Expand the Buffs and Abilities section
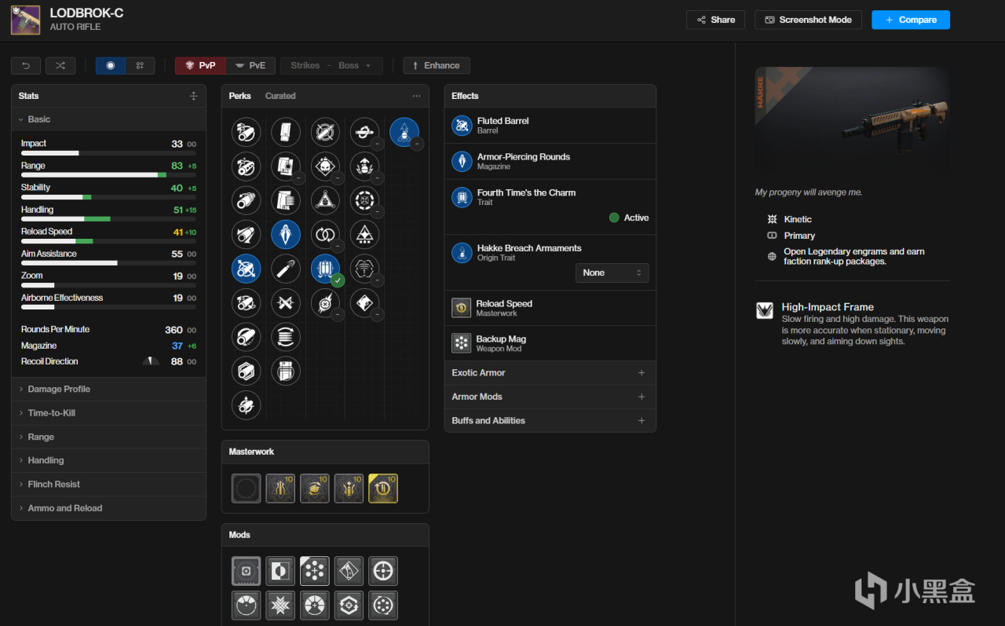This screenshot has width=1005, height=626. coord(550,420)
